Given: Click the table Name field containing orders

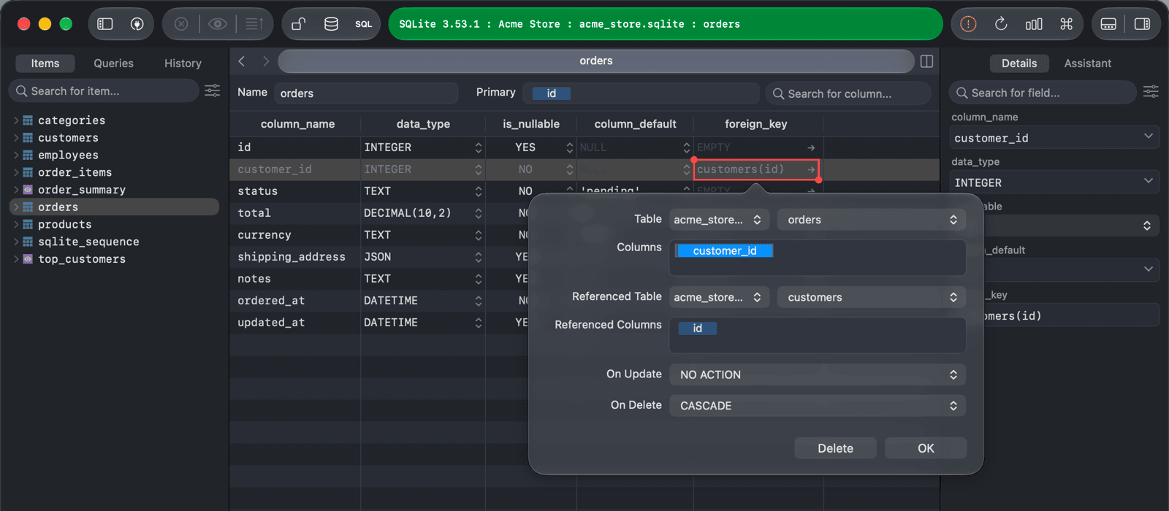Looking at the screenshot, I should [366, 93].
